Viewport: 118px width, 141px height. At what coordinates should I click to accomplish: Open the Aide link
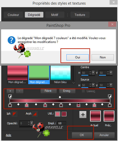(8, 135)
